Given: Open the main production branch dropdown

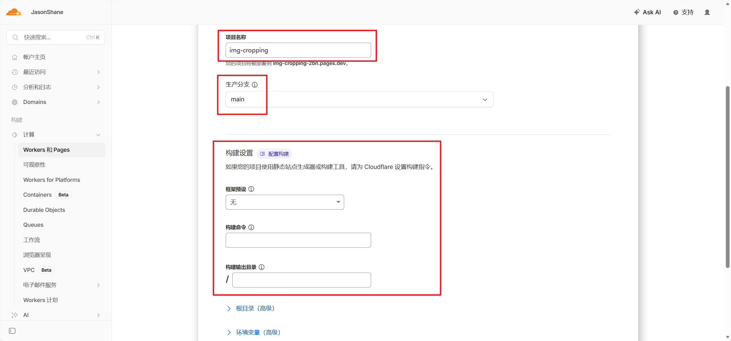Looking at the screenshot, I should [x=359, y=99].
